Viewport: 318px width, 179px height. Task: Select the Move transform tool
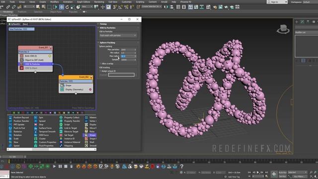coord(62,7)
